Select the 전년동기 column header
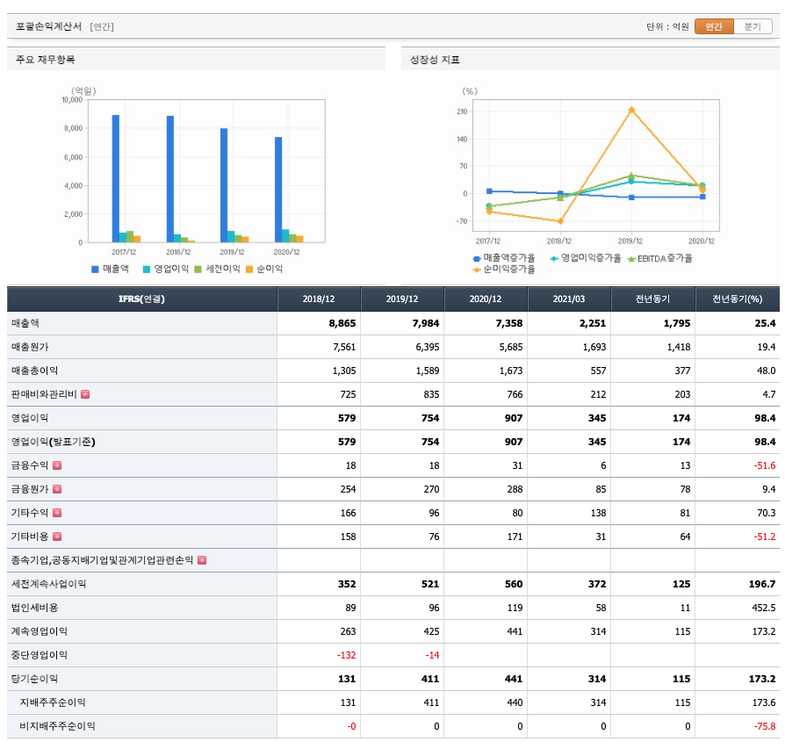 [652, 299]
